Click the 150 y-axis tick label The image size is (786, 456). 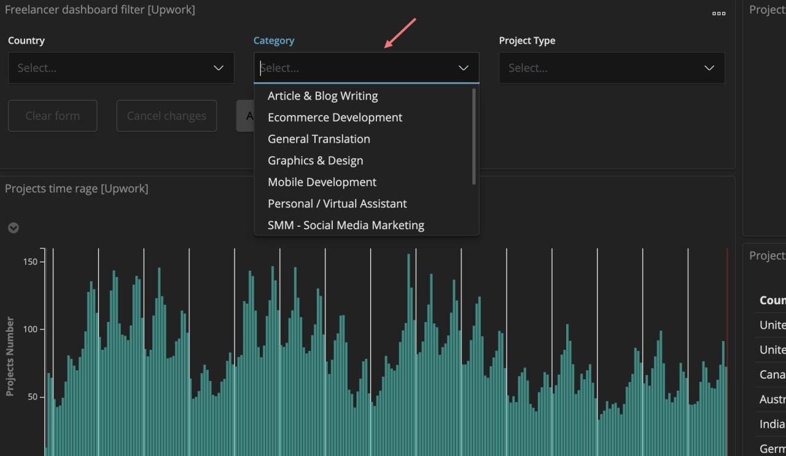point(30,262)
